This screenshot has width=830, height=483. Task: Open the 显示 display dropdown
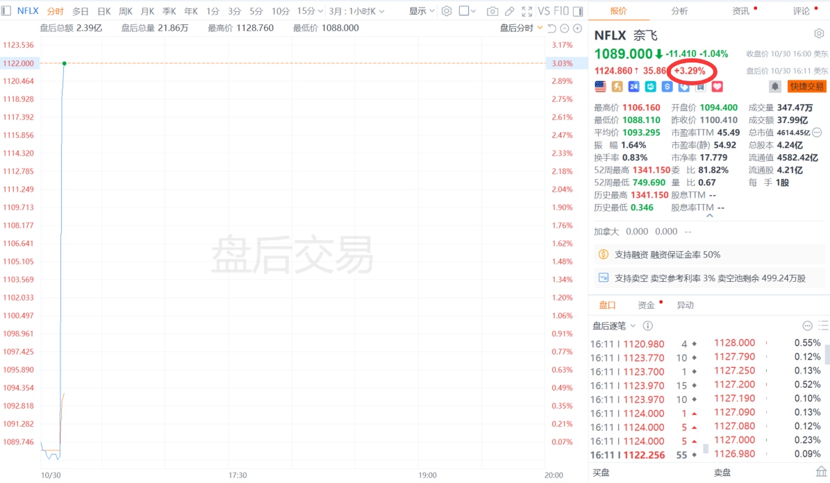pyautogui.click(x=422, y=11)
